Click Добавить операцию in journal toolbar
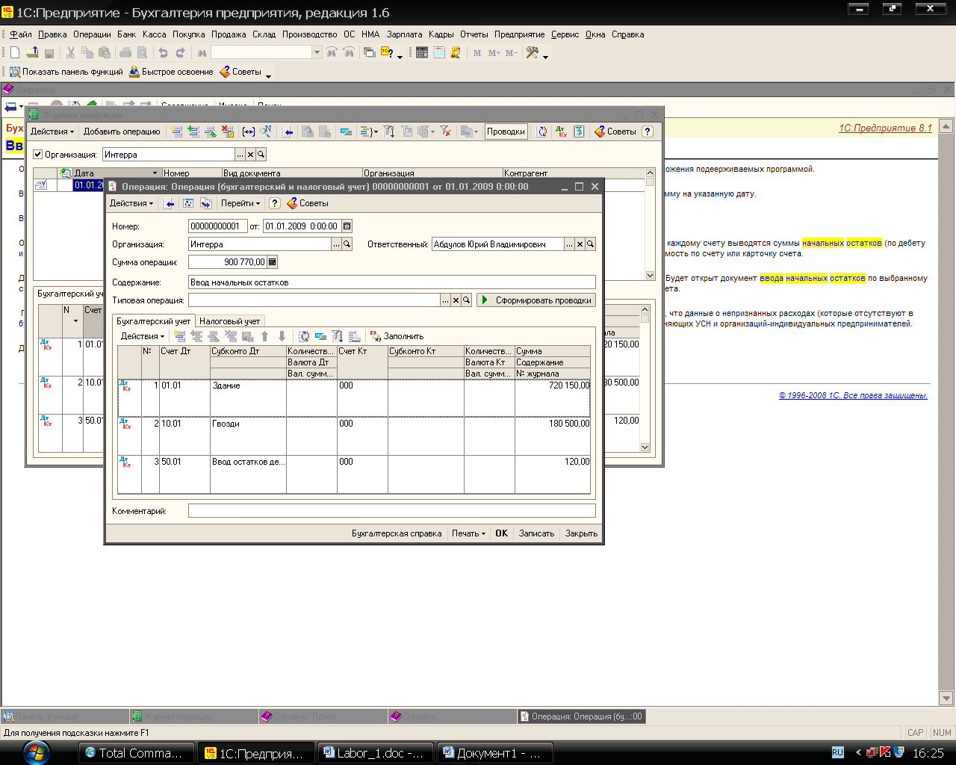The height and width of the screenshot is (765, 956). (122, 131)
